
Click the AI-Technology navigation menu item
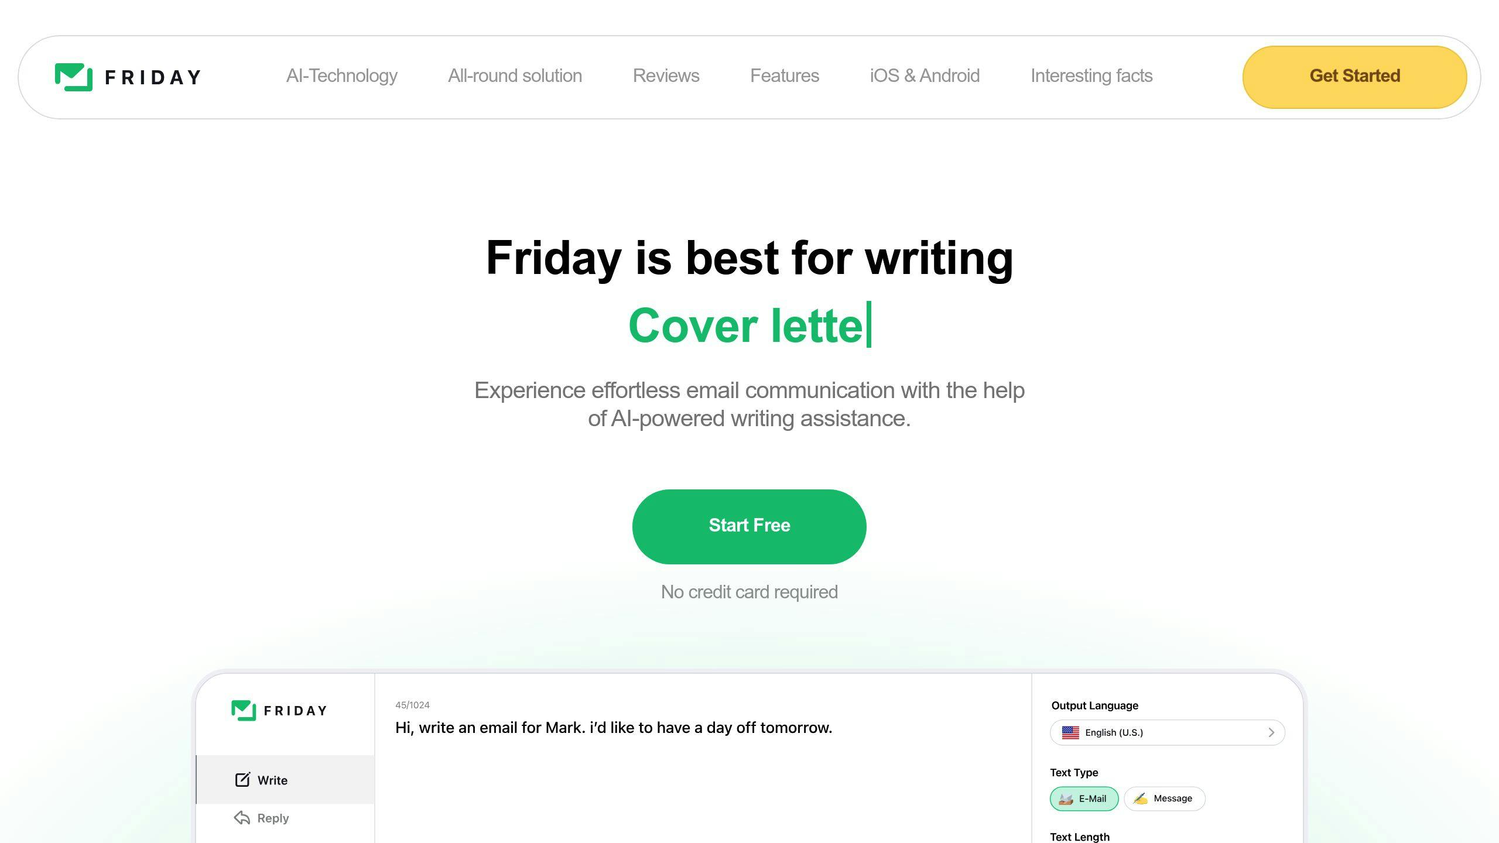(x=342, y=75)
